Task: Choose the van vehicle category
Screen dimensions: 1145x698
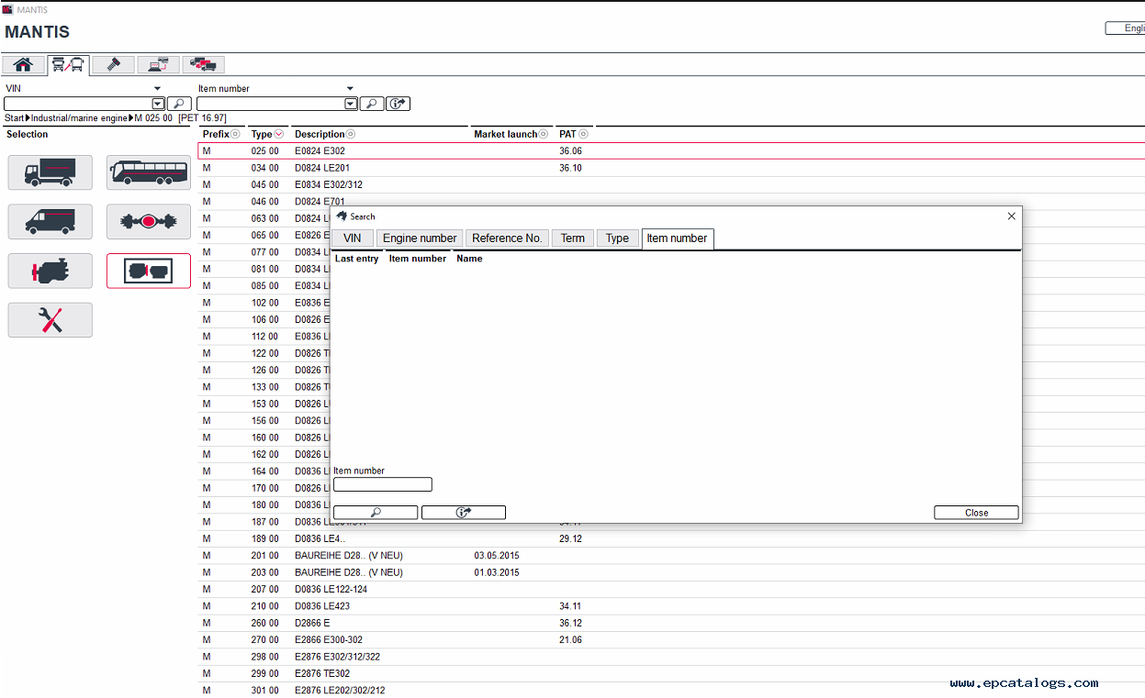Action: [x=51, y=221]
